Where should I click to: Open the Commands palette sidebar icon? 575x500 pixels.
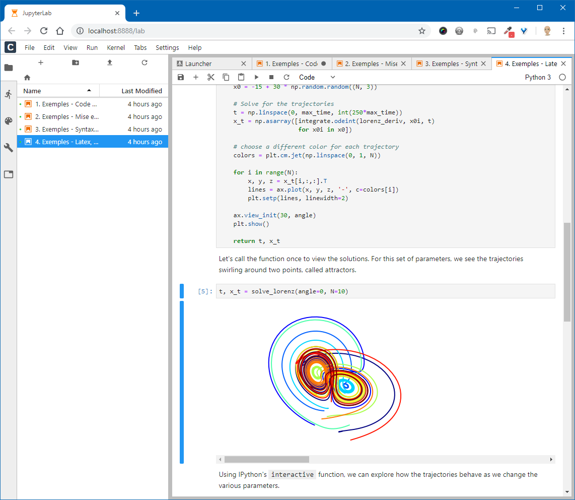(8, 121)
